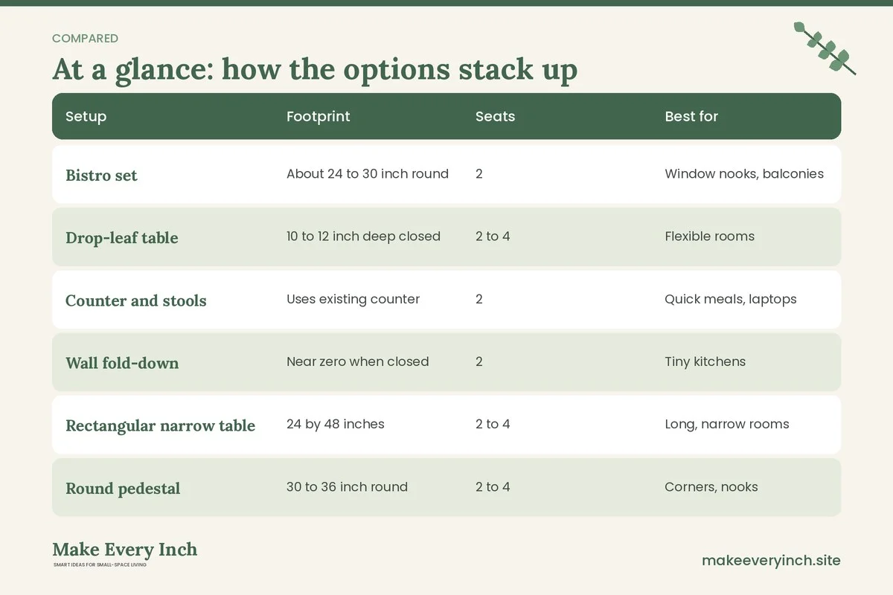Image resolution: width=893 pixels, height=595 pixels.
Task: Click 'Near zero when closed' cell
Action: [x=357, y=361]
